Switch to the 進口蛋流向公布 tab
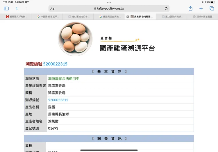218x152 pixels. [x=78, y=17]
